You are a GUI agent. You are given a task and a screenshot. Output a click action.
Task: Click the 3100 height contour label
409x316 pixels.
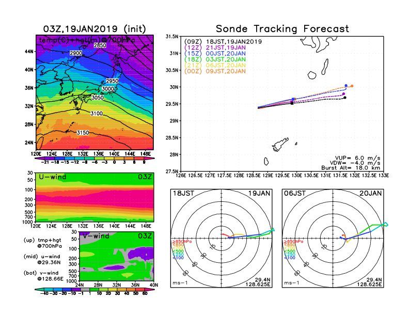coord(97,114)
